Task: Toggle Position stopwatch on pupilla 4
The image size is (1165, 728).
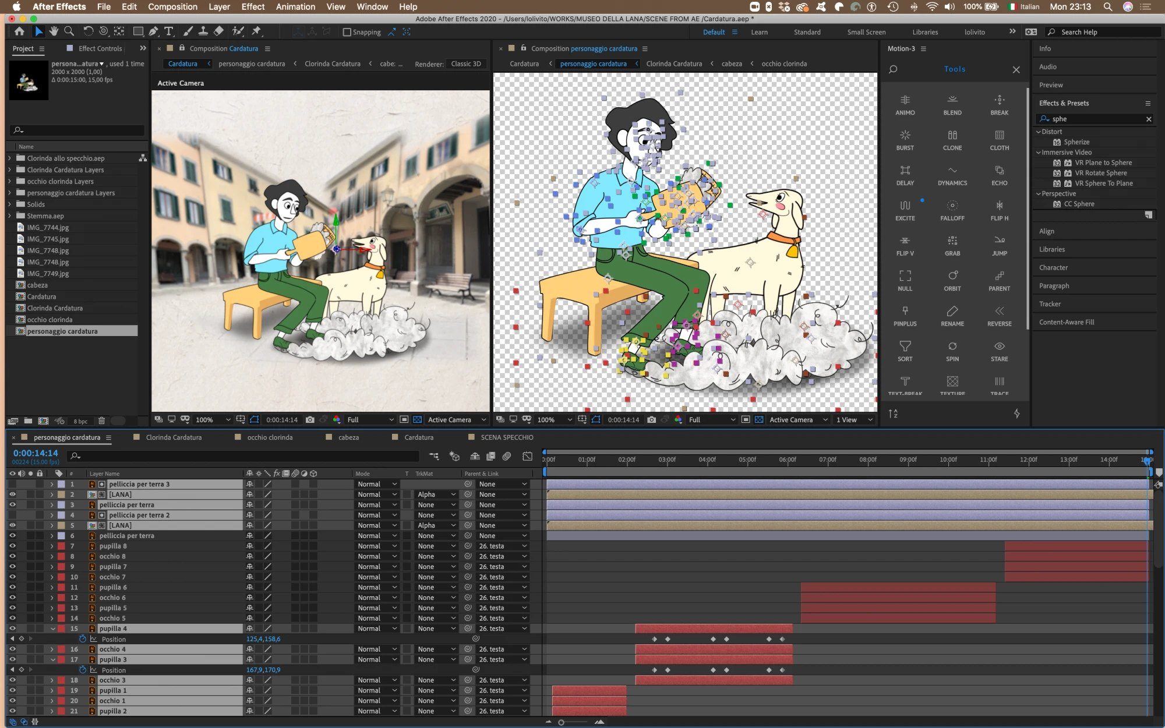Action: 83,639
